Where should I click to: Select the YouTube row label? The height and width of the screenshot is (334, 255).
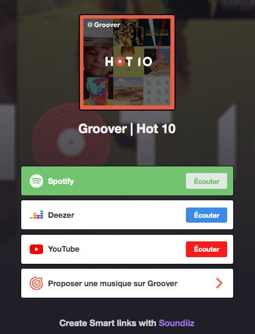coord(64,249)
